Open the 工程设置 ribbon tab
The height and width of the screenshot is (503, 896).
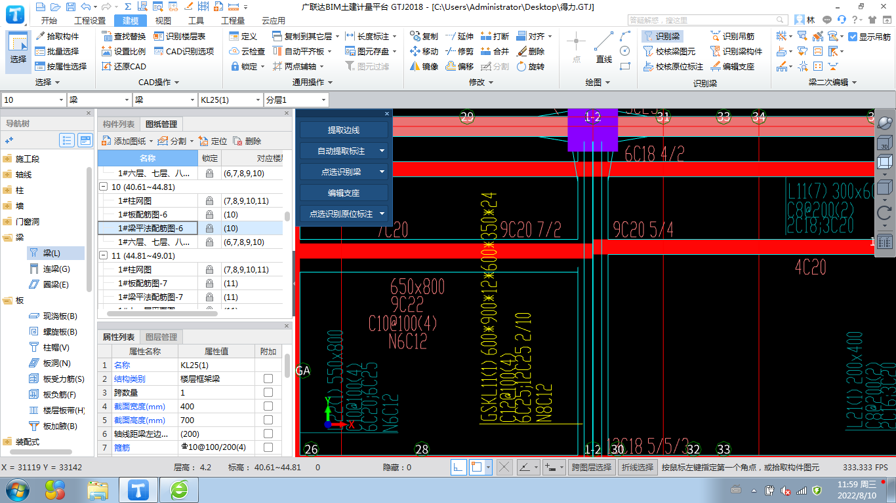(90, 20)
